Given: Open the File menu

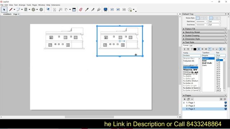Looking at the screenshot, I should 2,5.
